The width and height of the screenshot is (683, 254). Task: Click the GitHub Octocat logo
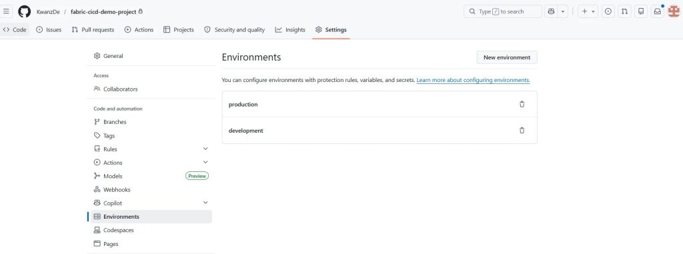pyautogui.click(x=25, y=11)
